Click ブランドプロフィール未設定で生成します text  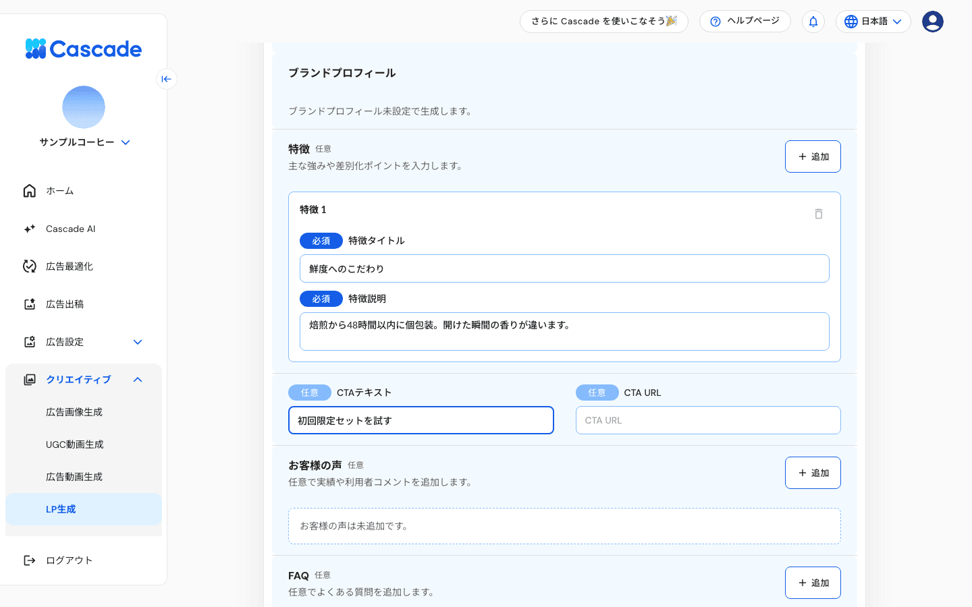point(381,111)
